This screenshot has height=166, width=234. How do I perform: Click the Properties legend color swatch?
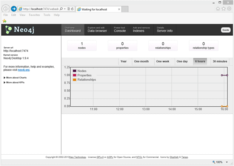[74, 75]
